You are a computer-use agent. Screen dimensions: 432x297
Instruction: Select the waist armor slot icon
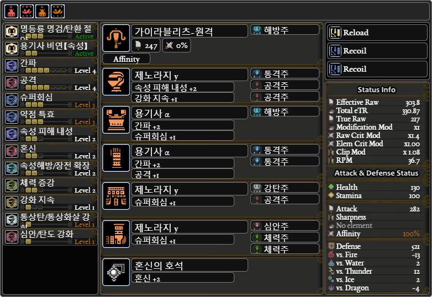(116, 196)
